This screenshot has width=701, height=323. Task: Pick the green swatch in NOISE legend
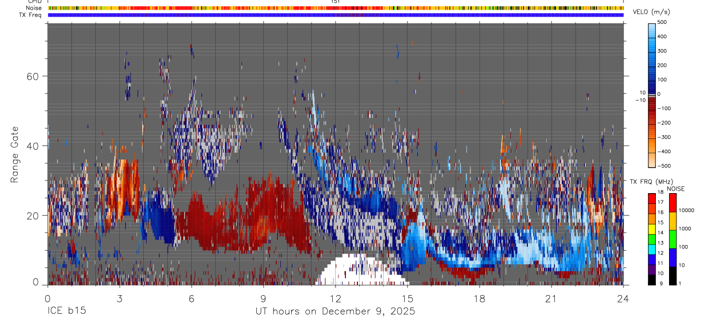click(672, 239)
